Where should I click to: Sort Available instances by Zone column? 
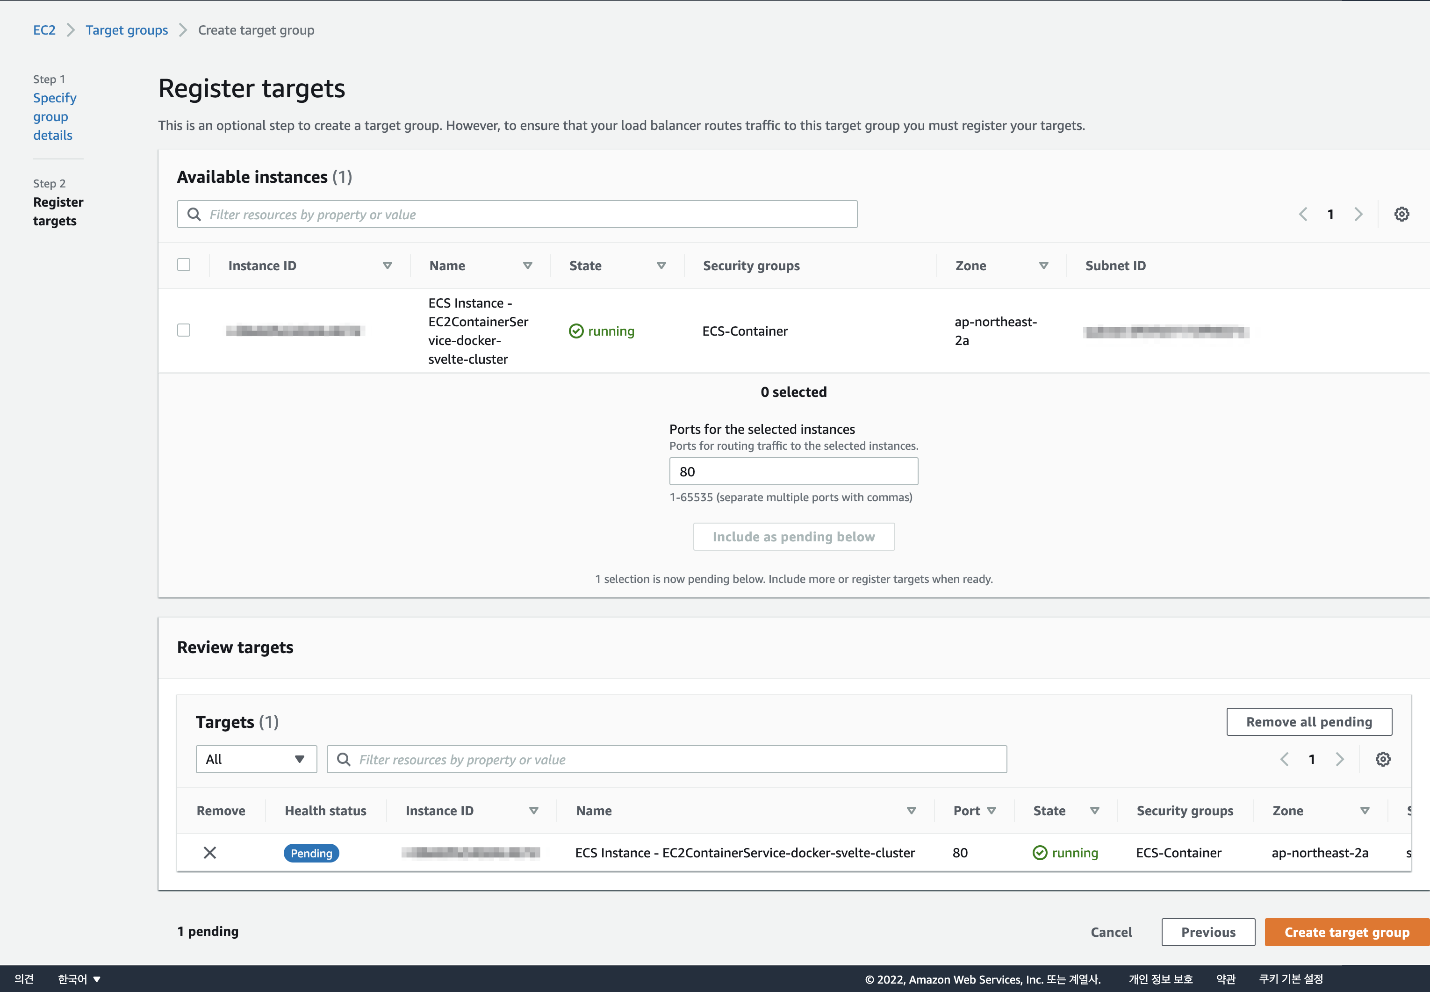(1043, 266)
